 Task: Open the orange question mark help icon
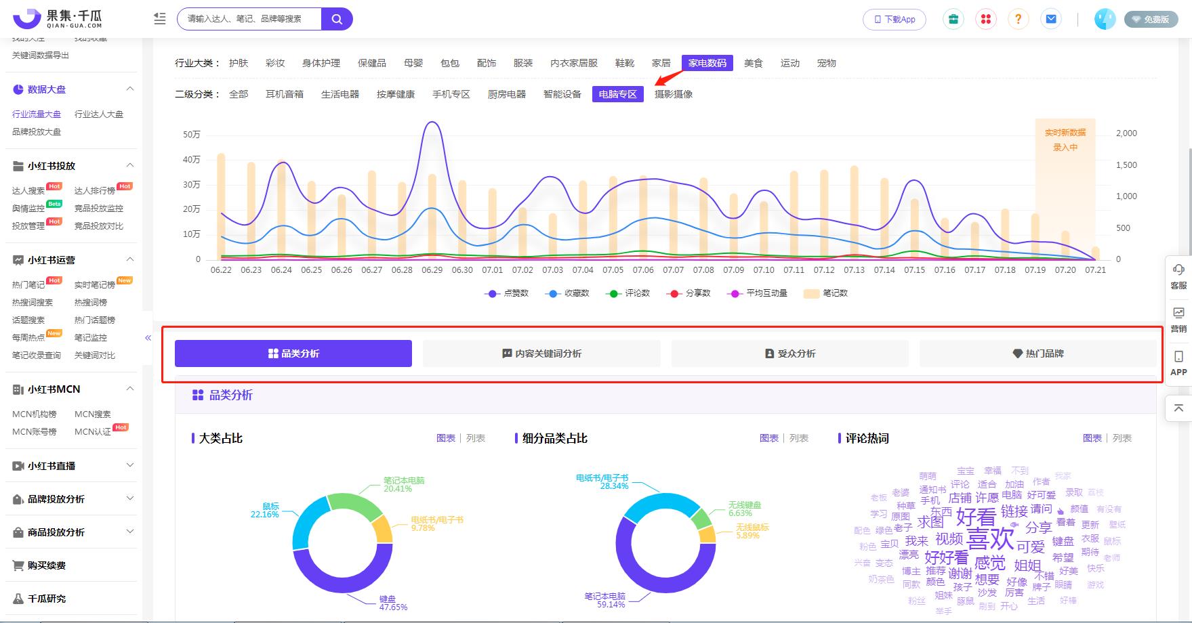pyautogui.click(x=1018, y=19)
